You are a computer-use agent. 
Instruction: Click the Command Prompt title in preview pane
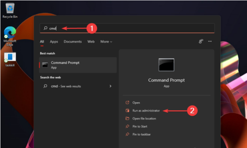click(166, 80)
